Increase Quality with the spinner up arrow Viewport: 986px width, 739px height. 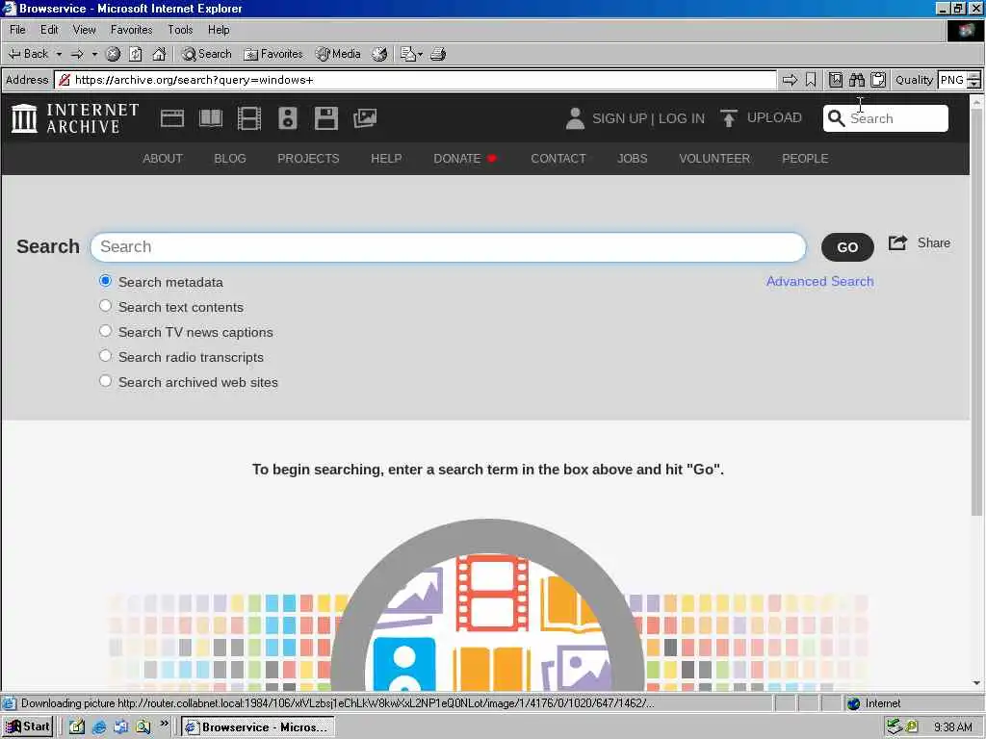click(x=974, y=75)
